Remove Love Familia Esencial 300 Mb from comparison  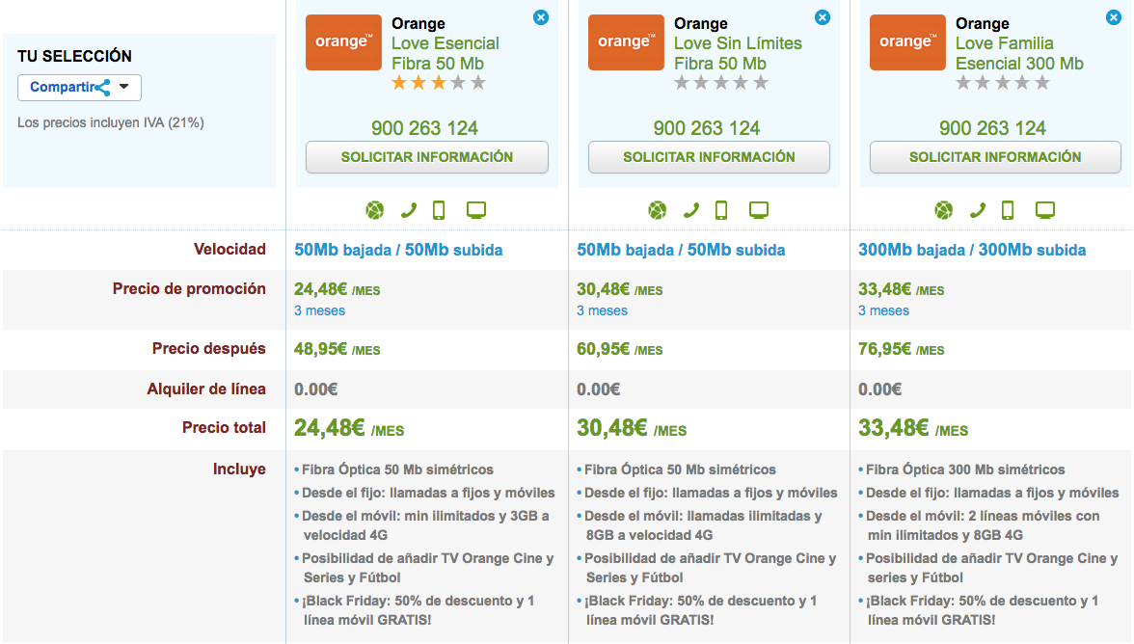click(1114, 17)
